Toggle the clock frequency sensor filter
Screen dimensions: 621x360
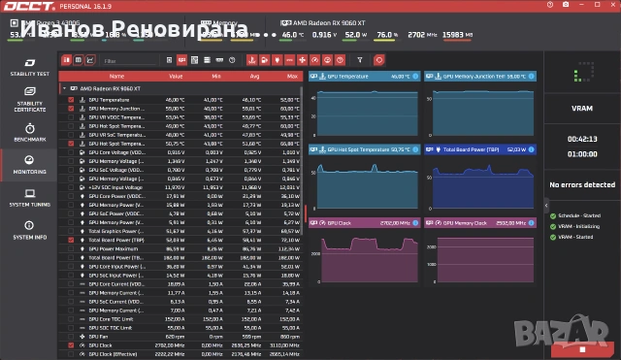coord(314,60)
